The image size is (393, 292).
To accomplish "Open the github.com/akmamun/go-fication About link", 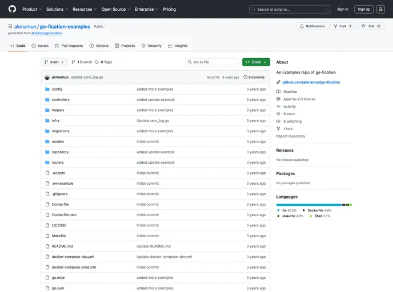I will tap(311, 82).
